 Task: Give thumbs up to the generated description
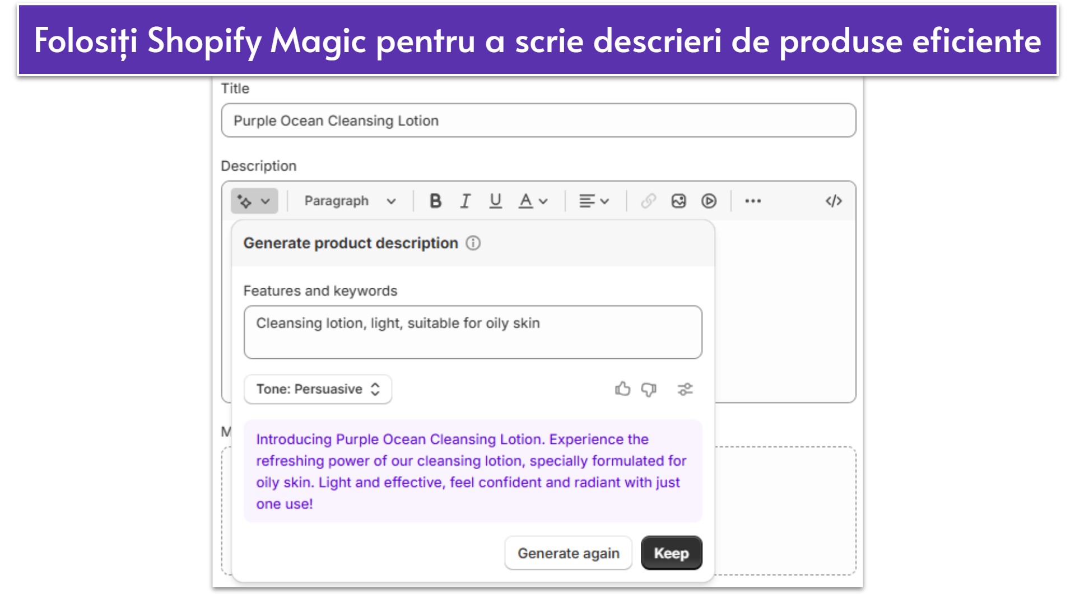click(x=622, y=389)
